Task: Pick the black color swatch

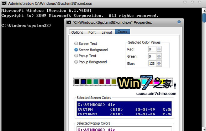Action: tap(77, 81)
